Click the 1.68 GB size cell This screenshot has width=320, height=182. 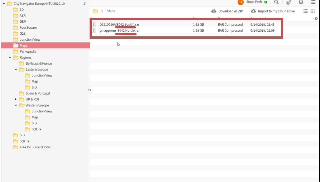[x=198, y=30]
